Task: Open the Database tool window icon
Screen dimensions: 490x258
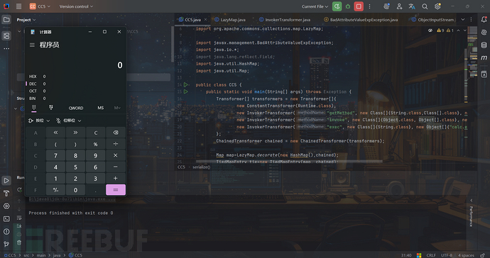Action: (484, 45)
